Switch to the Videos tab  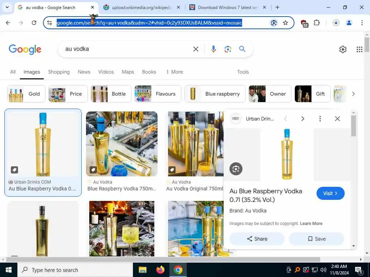pos(106,72)
